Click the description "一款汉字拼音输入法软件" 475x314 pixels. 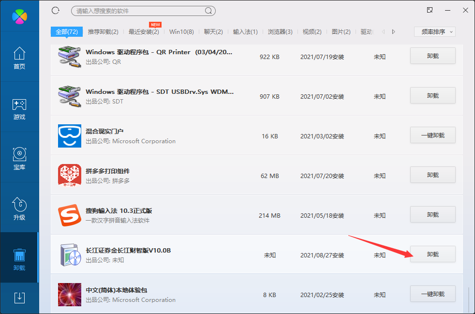(x=118, y=220)
